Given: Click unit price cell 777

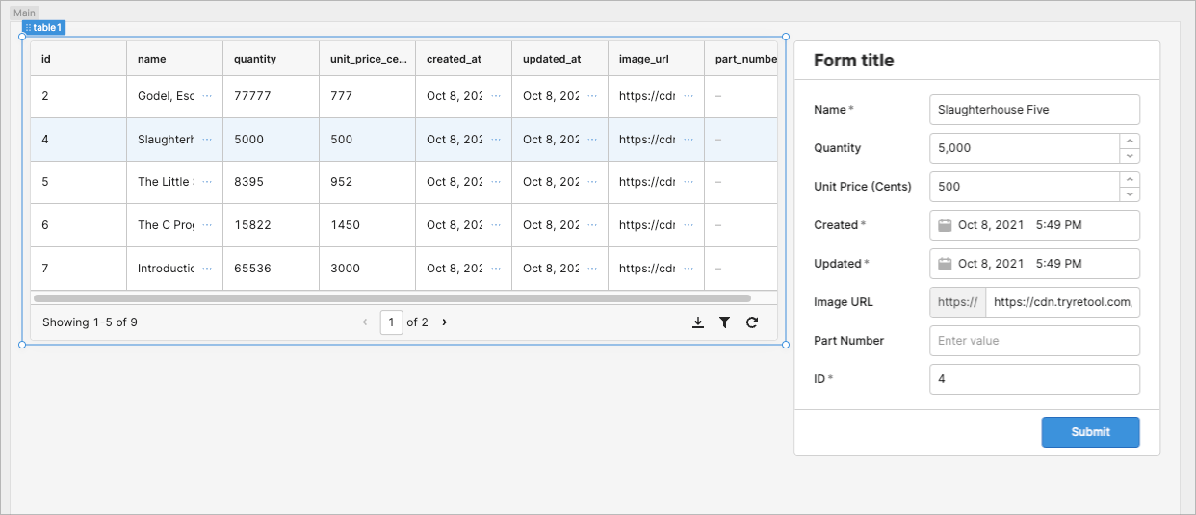Looking at the screenshot, I should pyautogui.click(x=367, y=96).
